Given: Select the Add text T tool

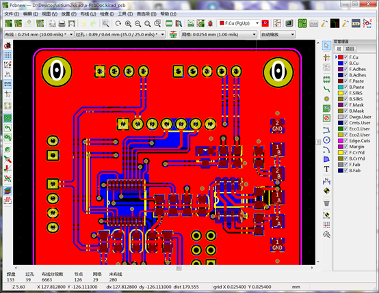Looking at the screenshot, I should click(x=326, y=169).
